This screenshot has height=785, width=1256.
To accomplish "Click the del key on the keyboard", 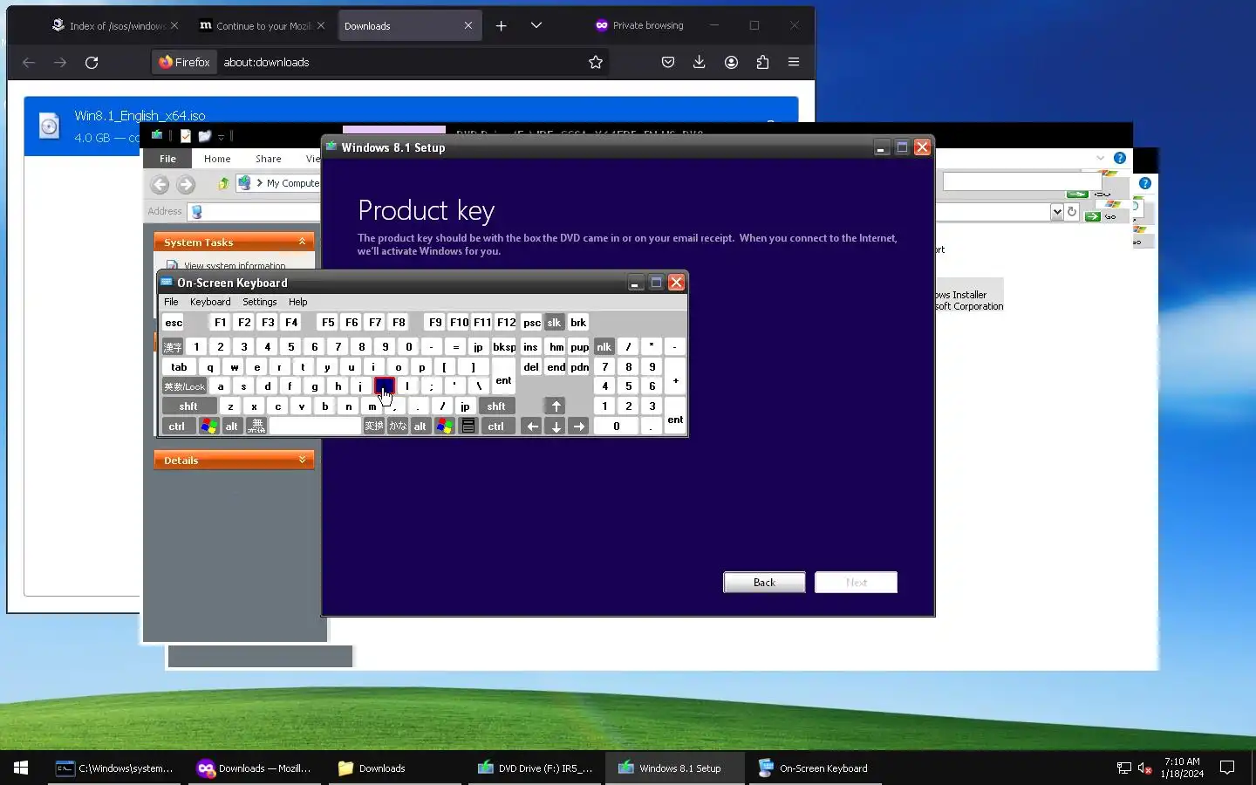I will (531, 367).
